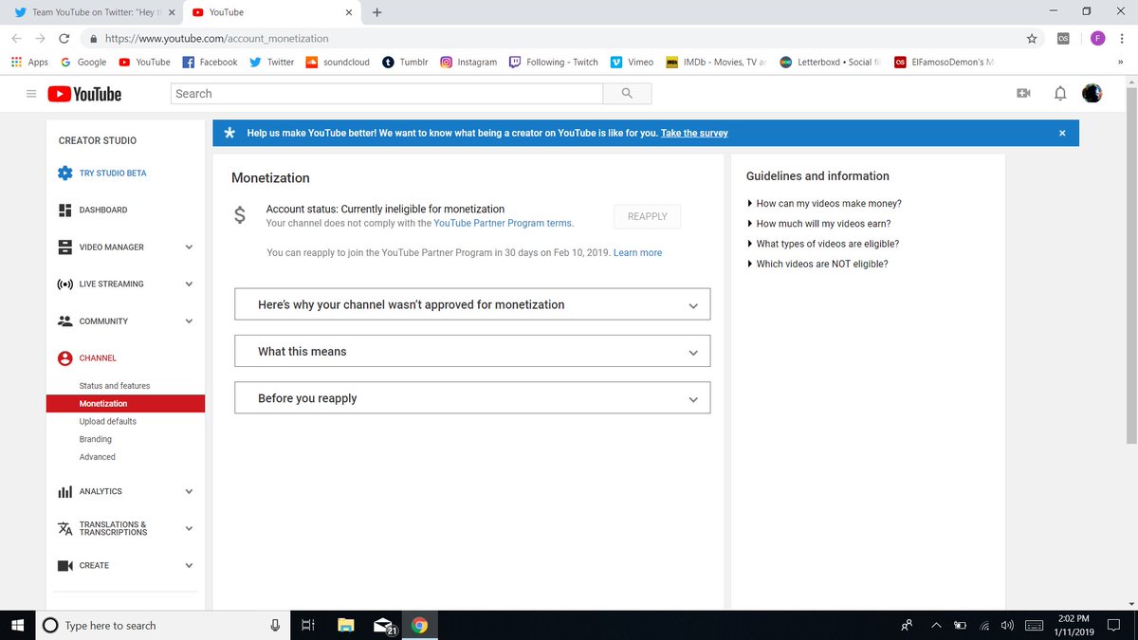Open the account avatar menu
The width and height of the screenshot is (1138, 640).
tap(1092, 93)
